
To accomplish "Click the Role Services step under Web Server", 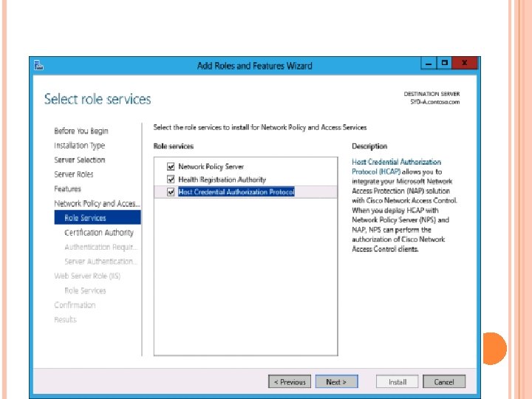I will tap(85, 290).
